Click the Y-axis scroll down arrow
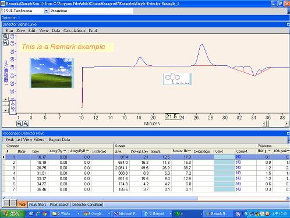This screenshot has width=290, height=218. [6, 111]
